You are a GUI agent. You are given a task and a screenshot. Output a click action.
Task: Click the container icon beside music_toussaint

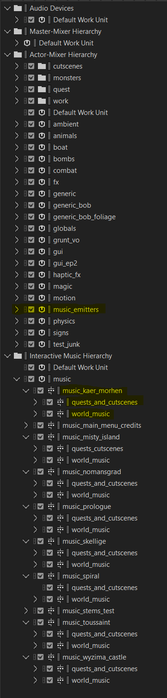(51, 622)
